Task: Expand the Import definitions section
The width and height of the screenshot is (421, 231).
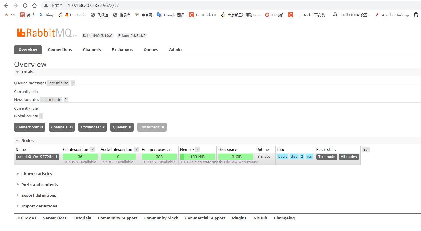Action: pos(37,206)
